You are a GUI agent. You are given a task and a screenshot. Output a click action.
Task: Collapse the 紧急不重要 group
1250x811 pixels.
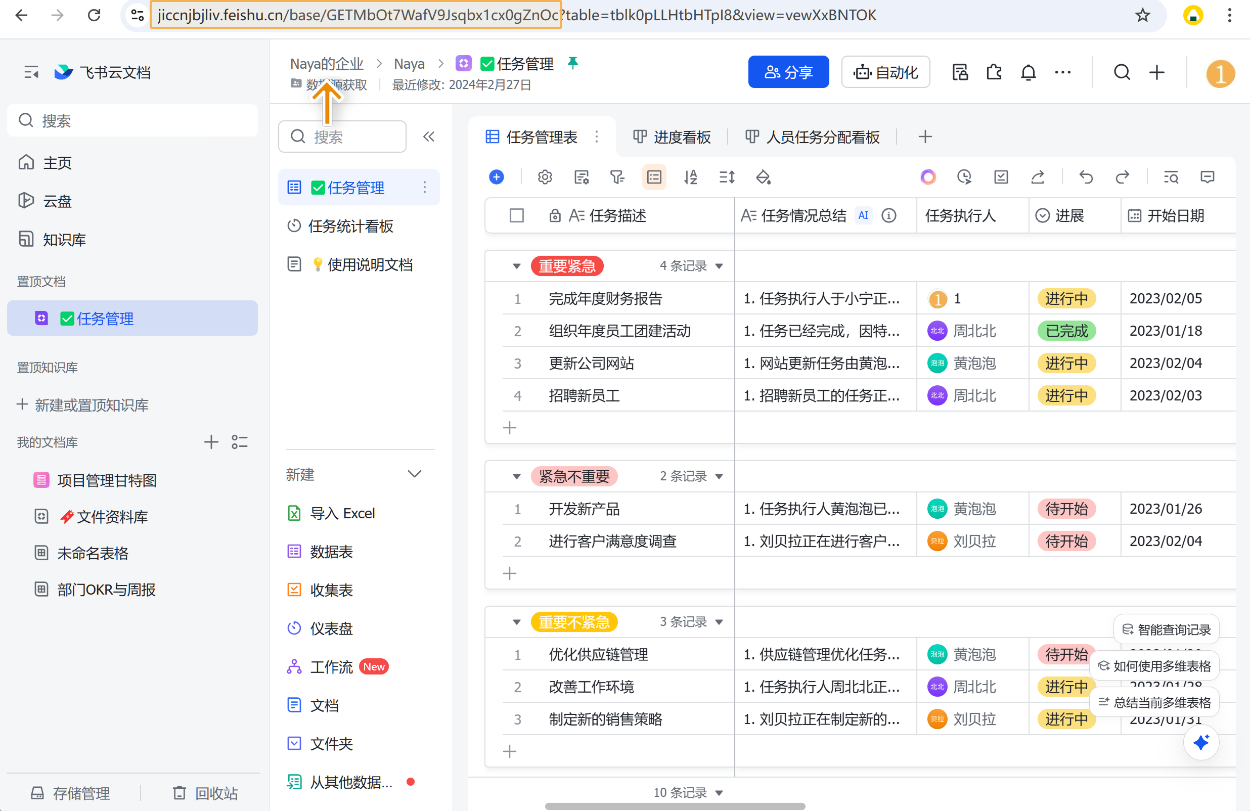517,477
